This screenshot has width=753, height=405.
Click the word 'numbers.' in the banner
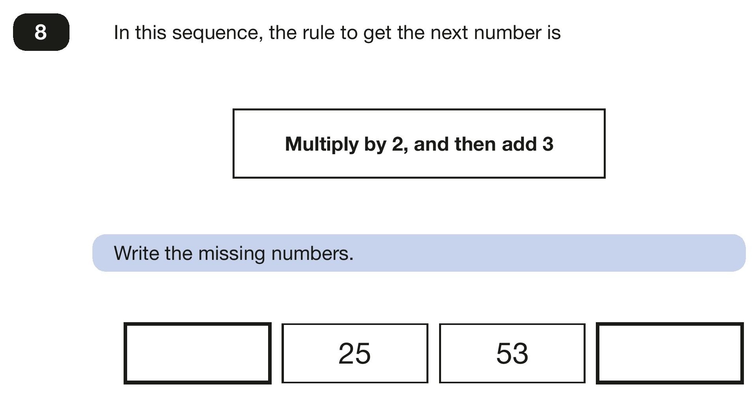tap(312, 253)
